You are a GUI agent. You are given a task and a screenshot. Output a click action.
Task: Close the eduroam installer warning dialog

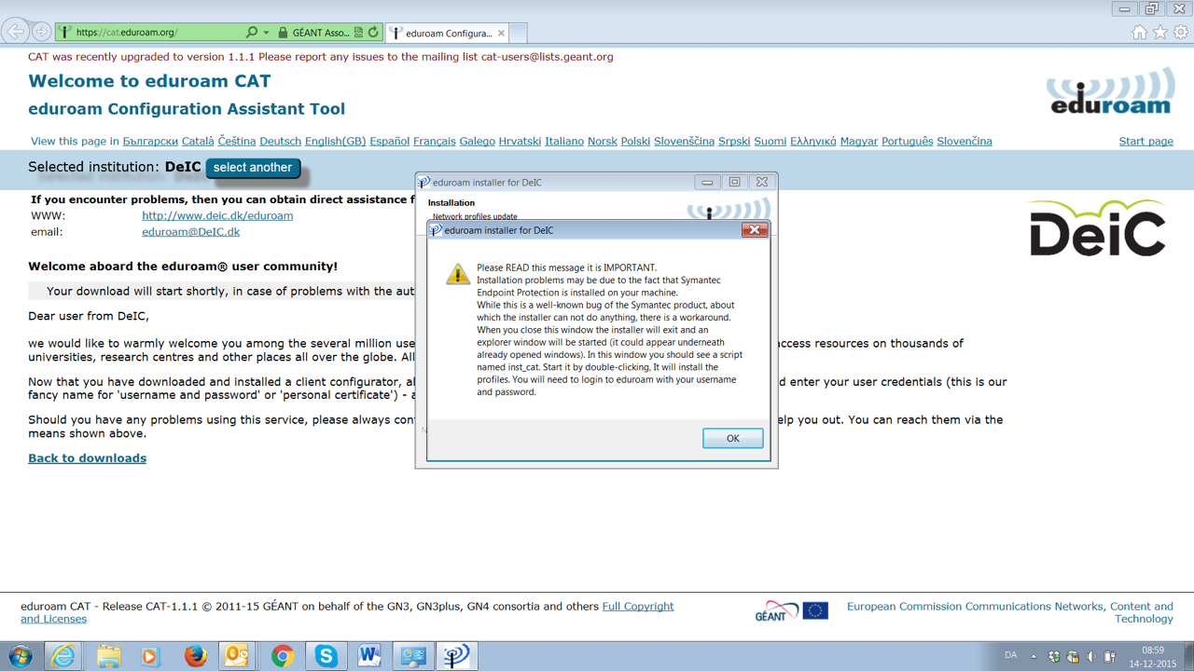coord(755,230)
